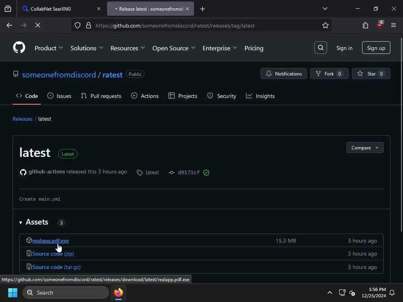Open the Firefox hamburger application menu
The width and height of the screenshot is (403, 302).
tap(394, 25)
